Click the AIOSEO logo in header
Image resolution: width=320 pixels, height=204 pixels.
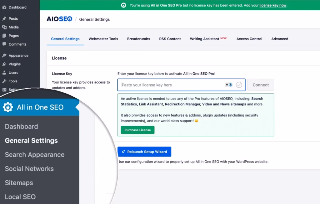coord(59,19)
